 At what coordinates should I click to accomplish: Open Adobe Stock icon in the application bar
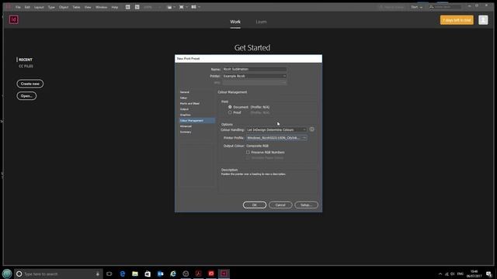137,7
